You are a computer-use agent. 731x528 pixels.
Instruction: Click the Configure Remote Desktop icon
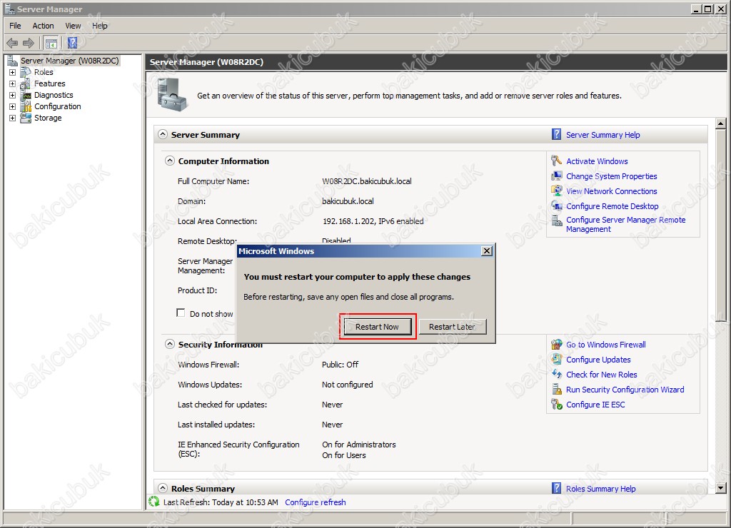[x=557, y=205]
